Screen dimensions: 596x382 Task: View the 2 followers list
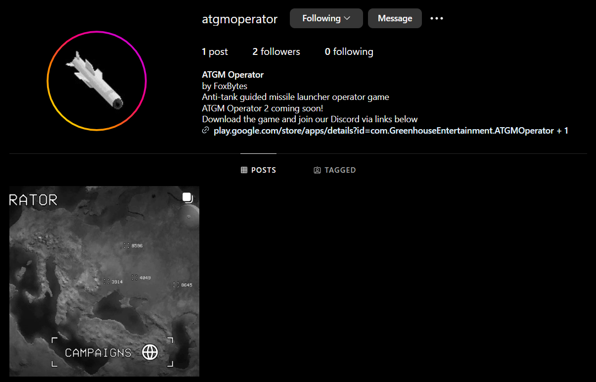276,51
